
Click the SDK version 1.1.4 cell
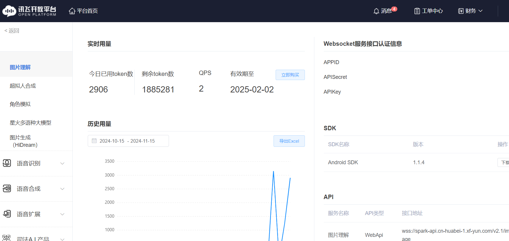[x=419, y=162]
